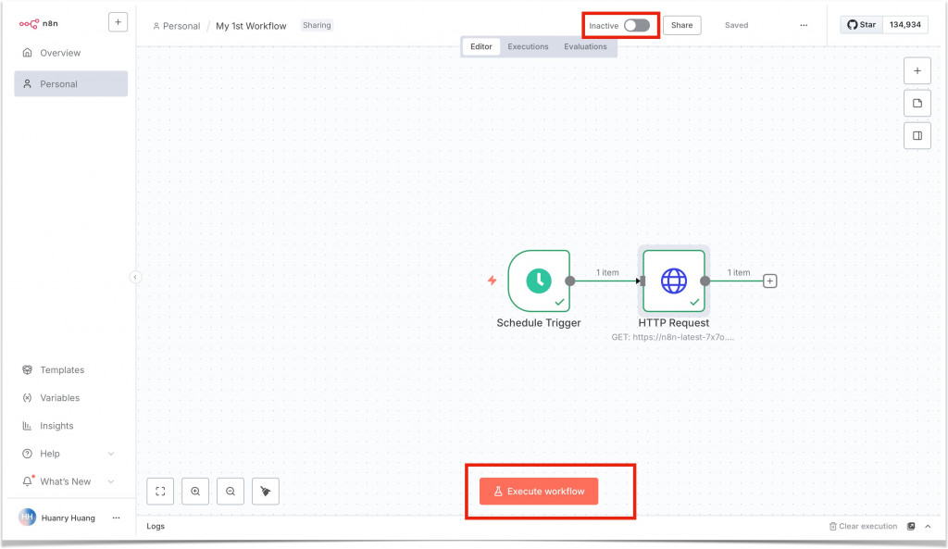This screenshot has width=948, height=549.
Task: Click the fit to view icon
Action: point(160,491)
